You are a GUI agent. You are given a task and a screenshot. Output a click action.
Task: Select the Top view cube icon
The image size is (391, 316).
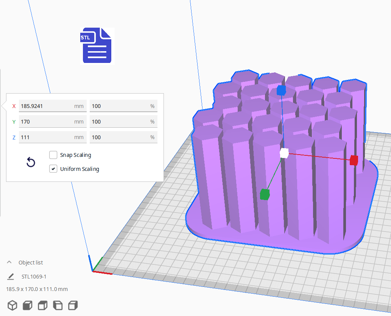(43, 305)
